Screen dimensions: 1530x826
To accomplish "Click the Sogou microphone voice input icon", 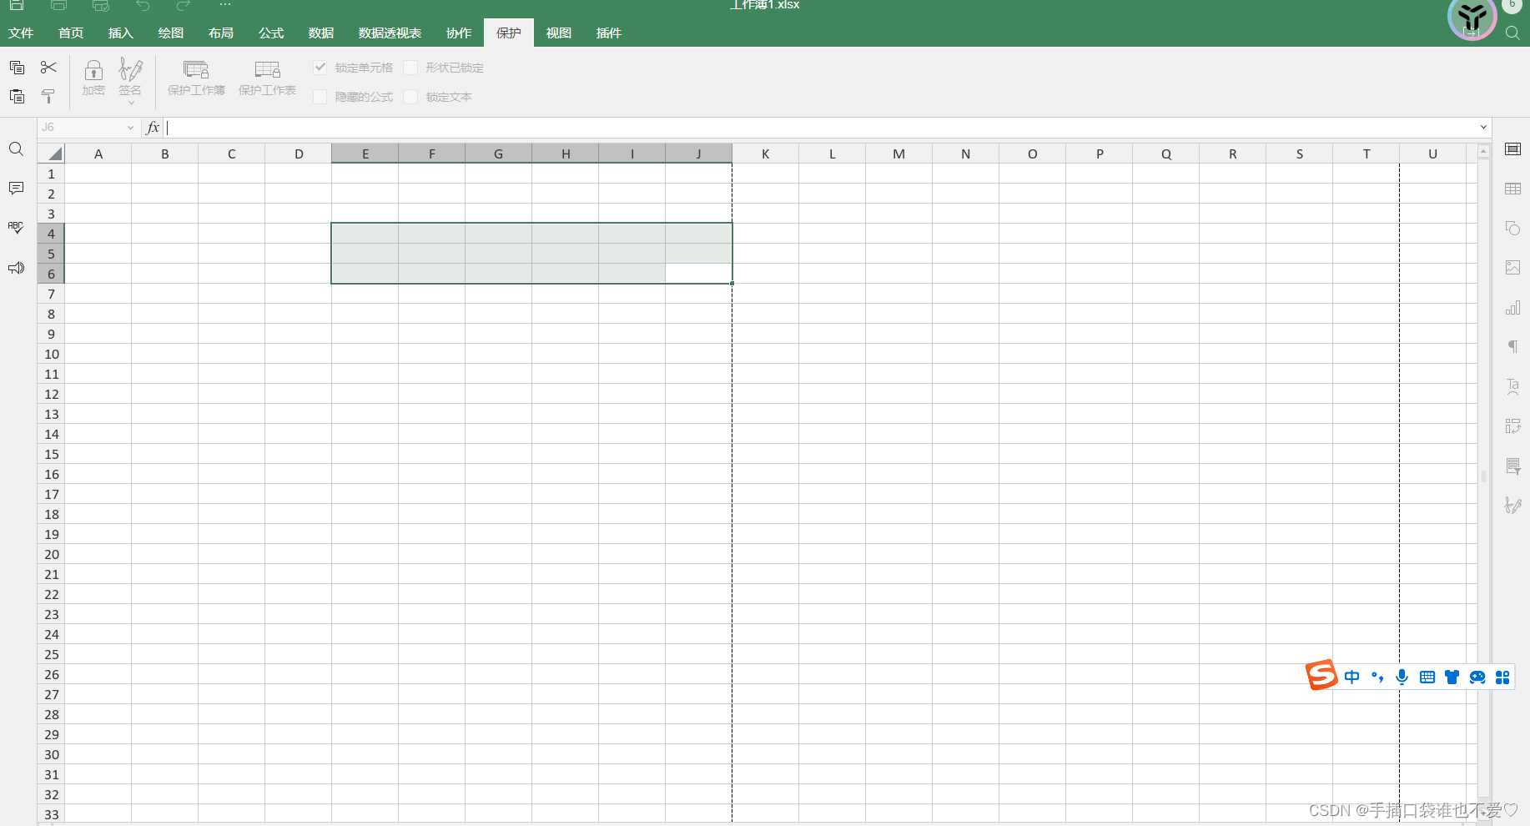I will [1402, 677].
